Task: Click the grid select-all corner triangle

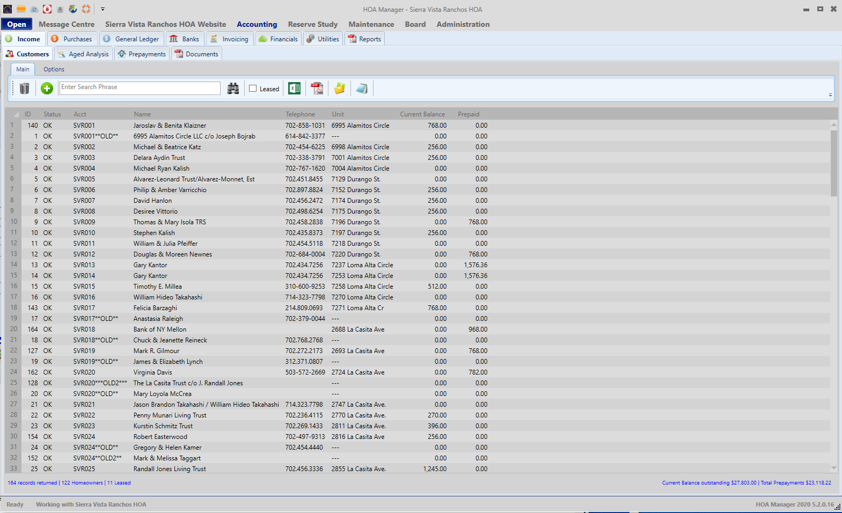Action: point(16,114)
